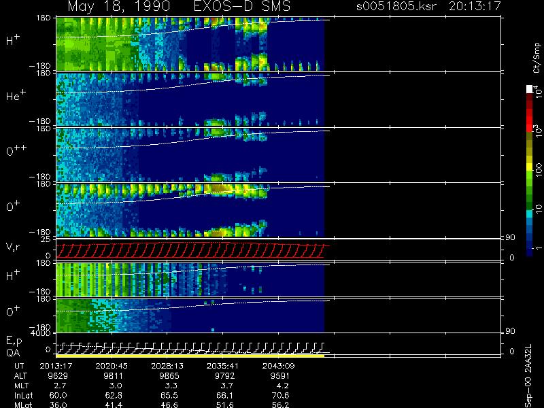Select the "MLT" row header
This screenshot has height=408, width=544.
[x=21, y=386]
